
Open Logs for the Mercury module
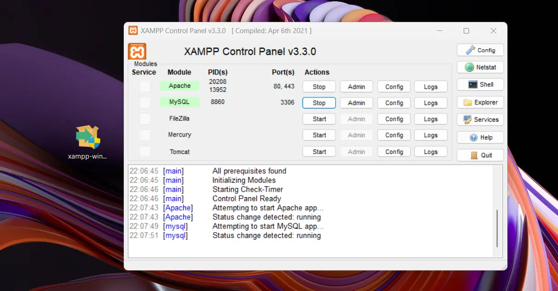coord(431,135)
